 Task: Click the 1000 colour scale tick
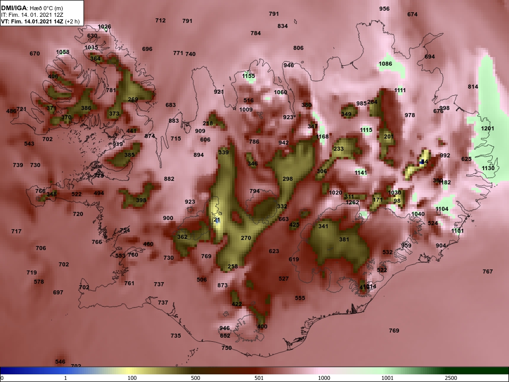tap(324, 378)
